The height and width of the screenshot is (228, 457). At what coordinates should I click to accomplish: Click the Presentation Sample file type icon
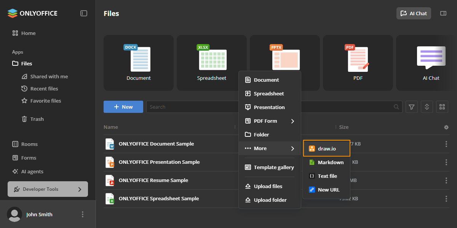(110, 162)
